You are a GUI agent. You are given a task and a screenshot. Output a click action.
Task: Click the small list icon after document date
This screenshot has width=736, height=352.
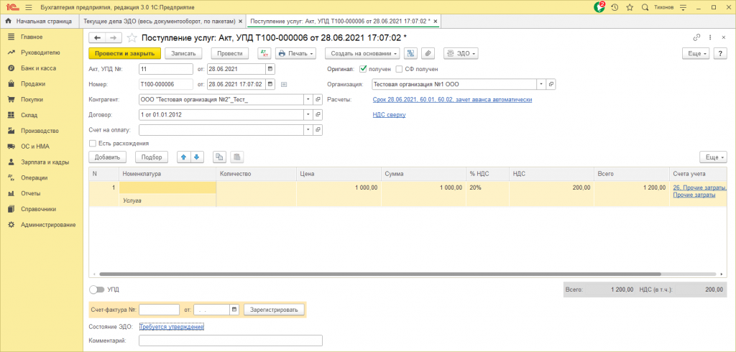(x=283, y=85)
